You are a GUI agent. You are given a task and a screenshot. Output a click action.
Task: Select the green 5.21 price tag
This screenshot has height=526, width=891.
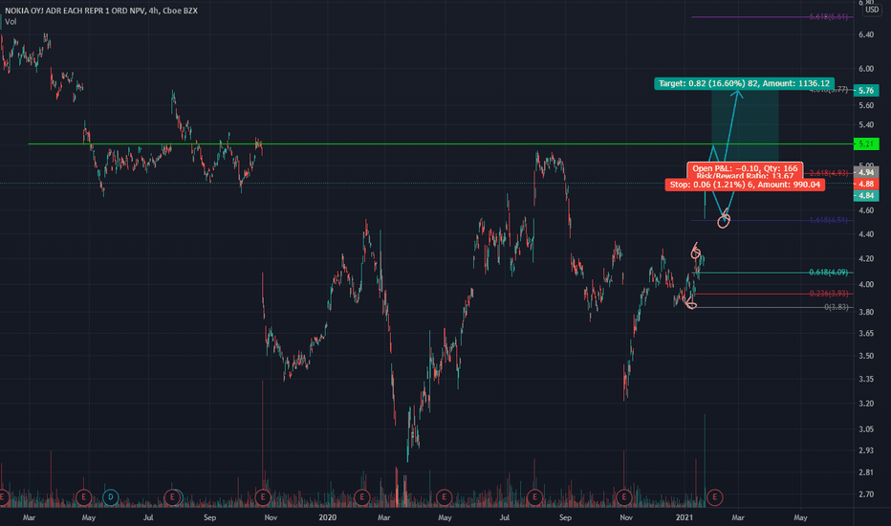866,143
